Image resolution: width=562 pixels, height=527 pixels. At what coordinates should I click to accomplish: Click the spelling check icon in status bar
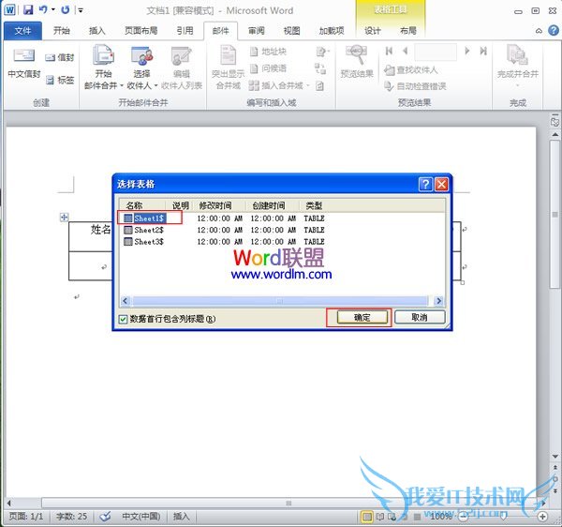pos(105,517)
